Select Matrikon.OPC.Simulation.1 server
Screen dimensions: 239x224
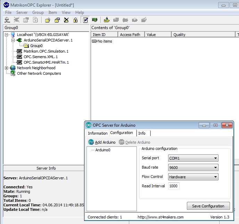[46, 51]
